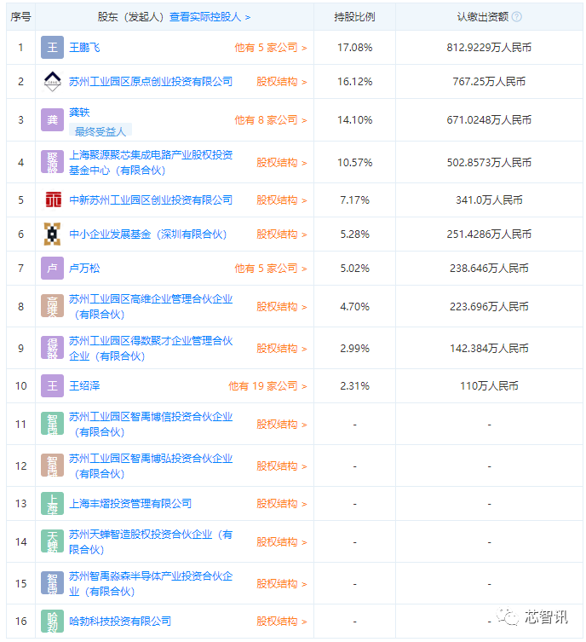Expand 他有 19 家公司 for 王绍泽
Viewport: 586px width, 642px height.
(x=267, y=385)
